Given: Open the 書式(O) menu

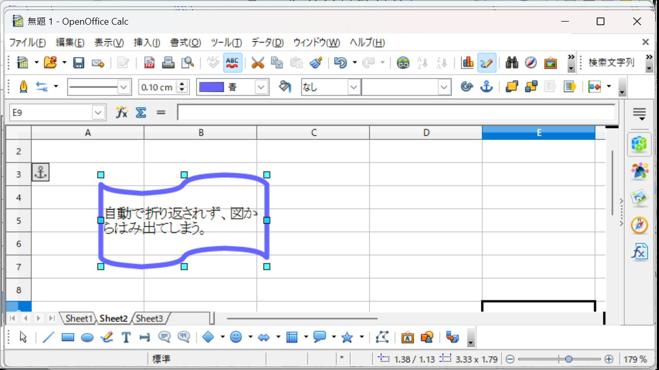Looking at the screenshot, I should pyautogui.click(x=186, y=43).
